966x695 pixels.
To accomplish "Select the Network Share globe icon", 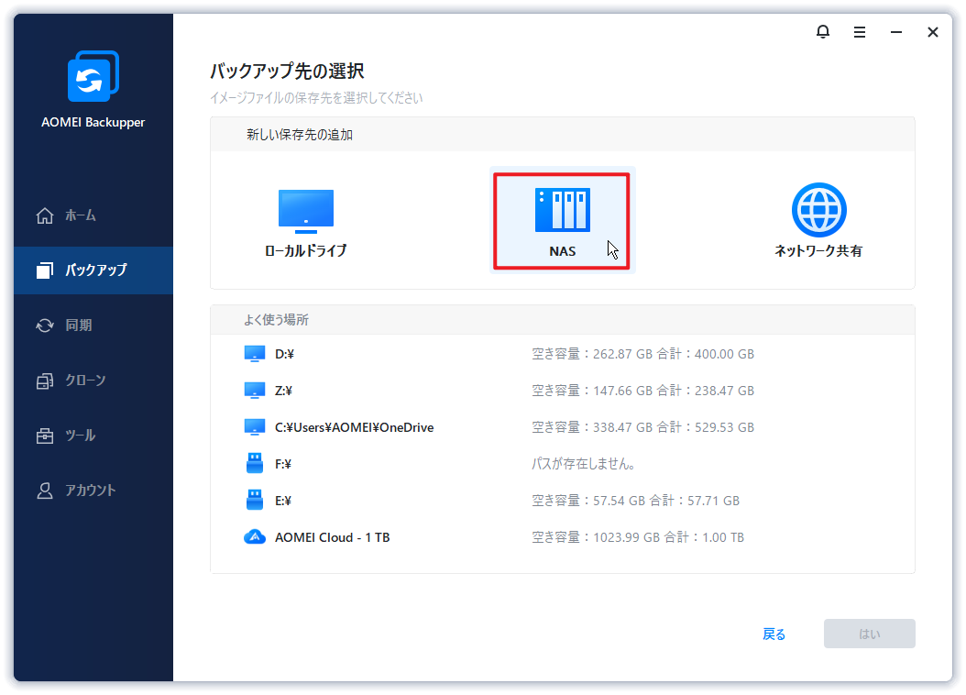I will coord(818,210).
